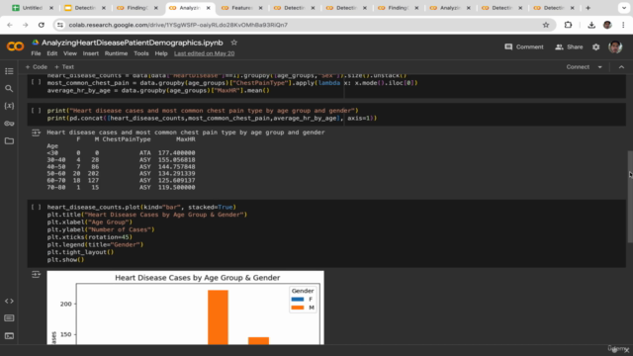The image size is (633, 356).
Task: Click the Share button
Action: click(569, 46)
